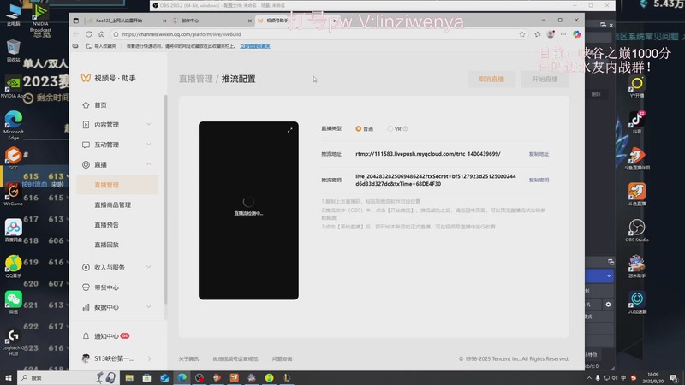Open the WeGame desktop shortcut
This screenshot has width=685, height=385.
point(14,194)
